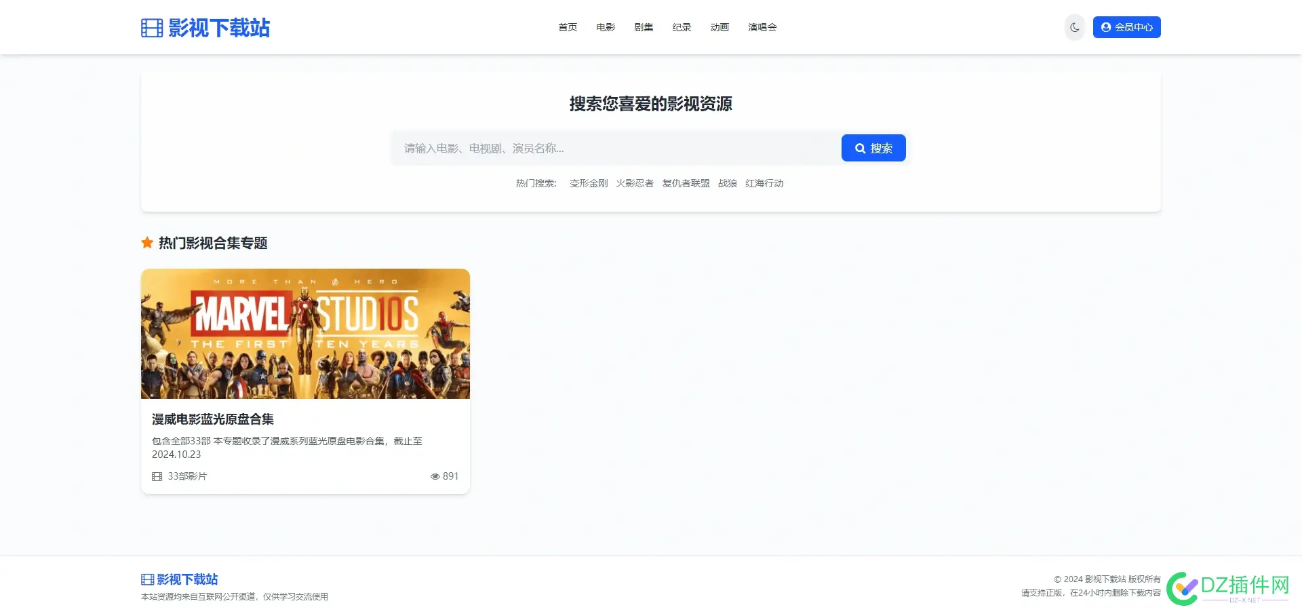Click the © 2024 copyright text
1302x616 pixels.
pos(1107,579)
